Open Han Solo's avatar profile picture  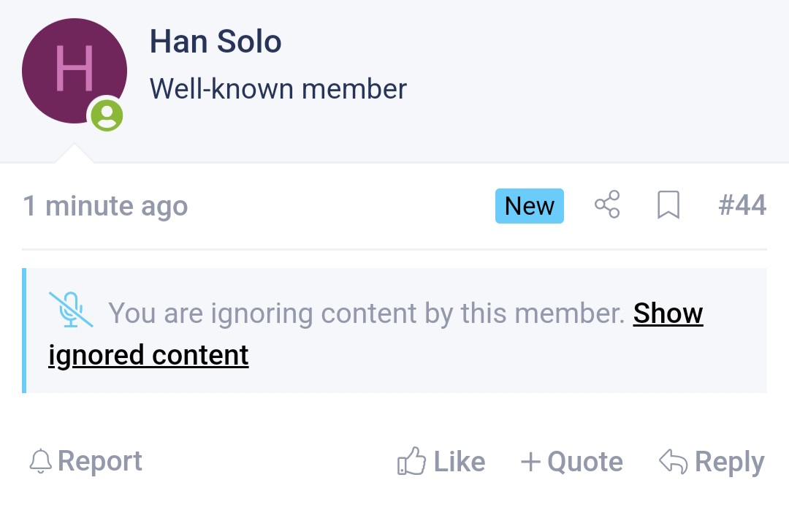click(75, 70)
